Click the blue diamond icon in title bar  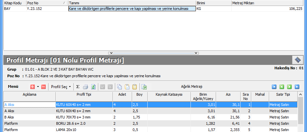click(298, 60)
